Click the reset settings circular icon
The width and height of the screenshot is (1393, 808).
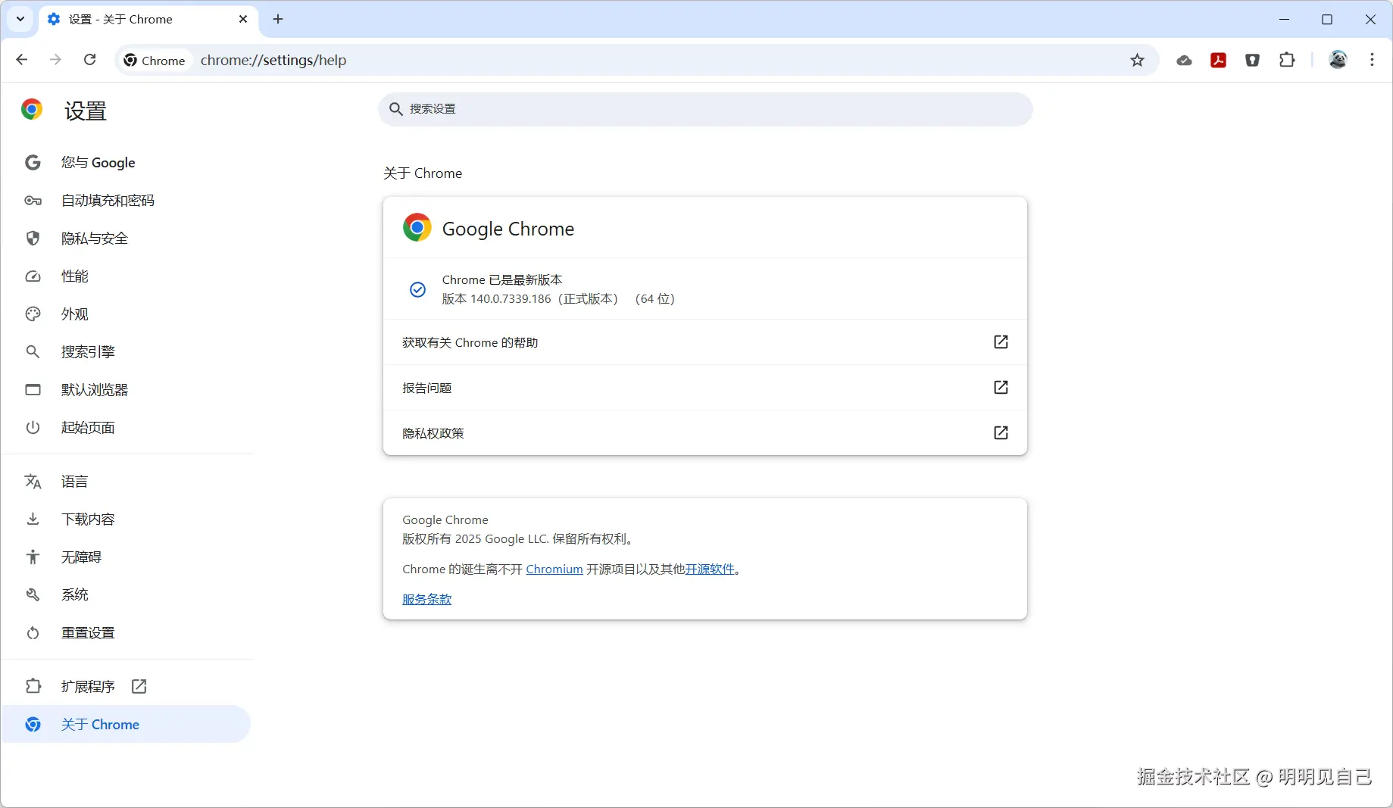click(33, 633)
